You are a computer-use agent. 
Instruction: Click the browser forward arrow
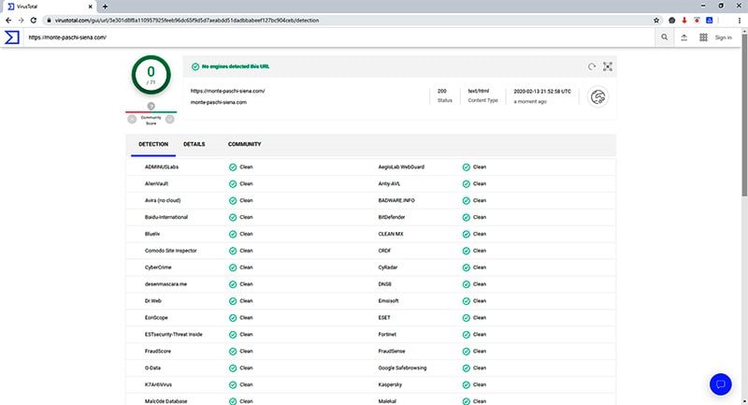click(x=21, y=20)
